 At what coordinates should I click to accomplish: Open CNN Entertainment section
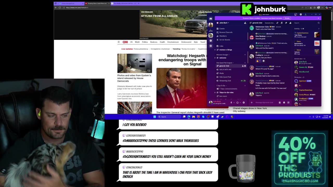173,42
